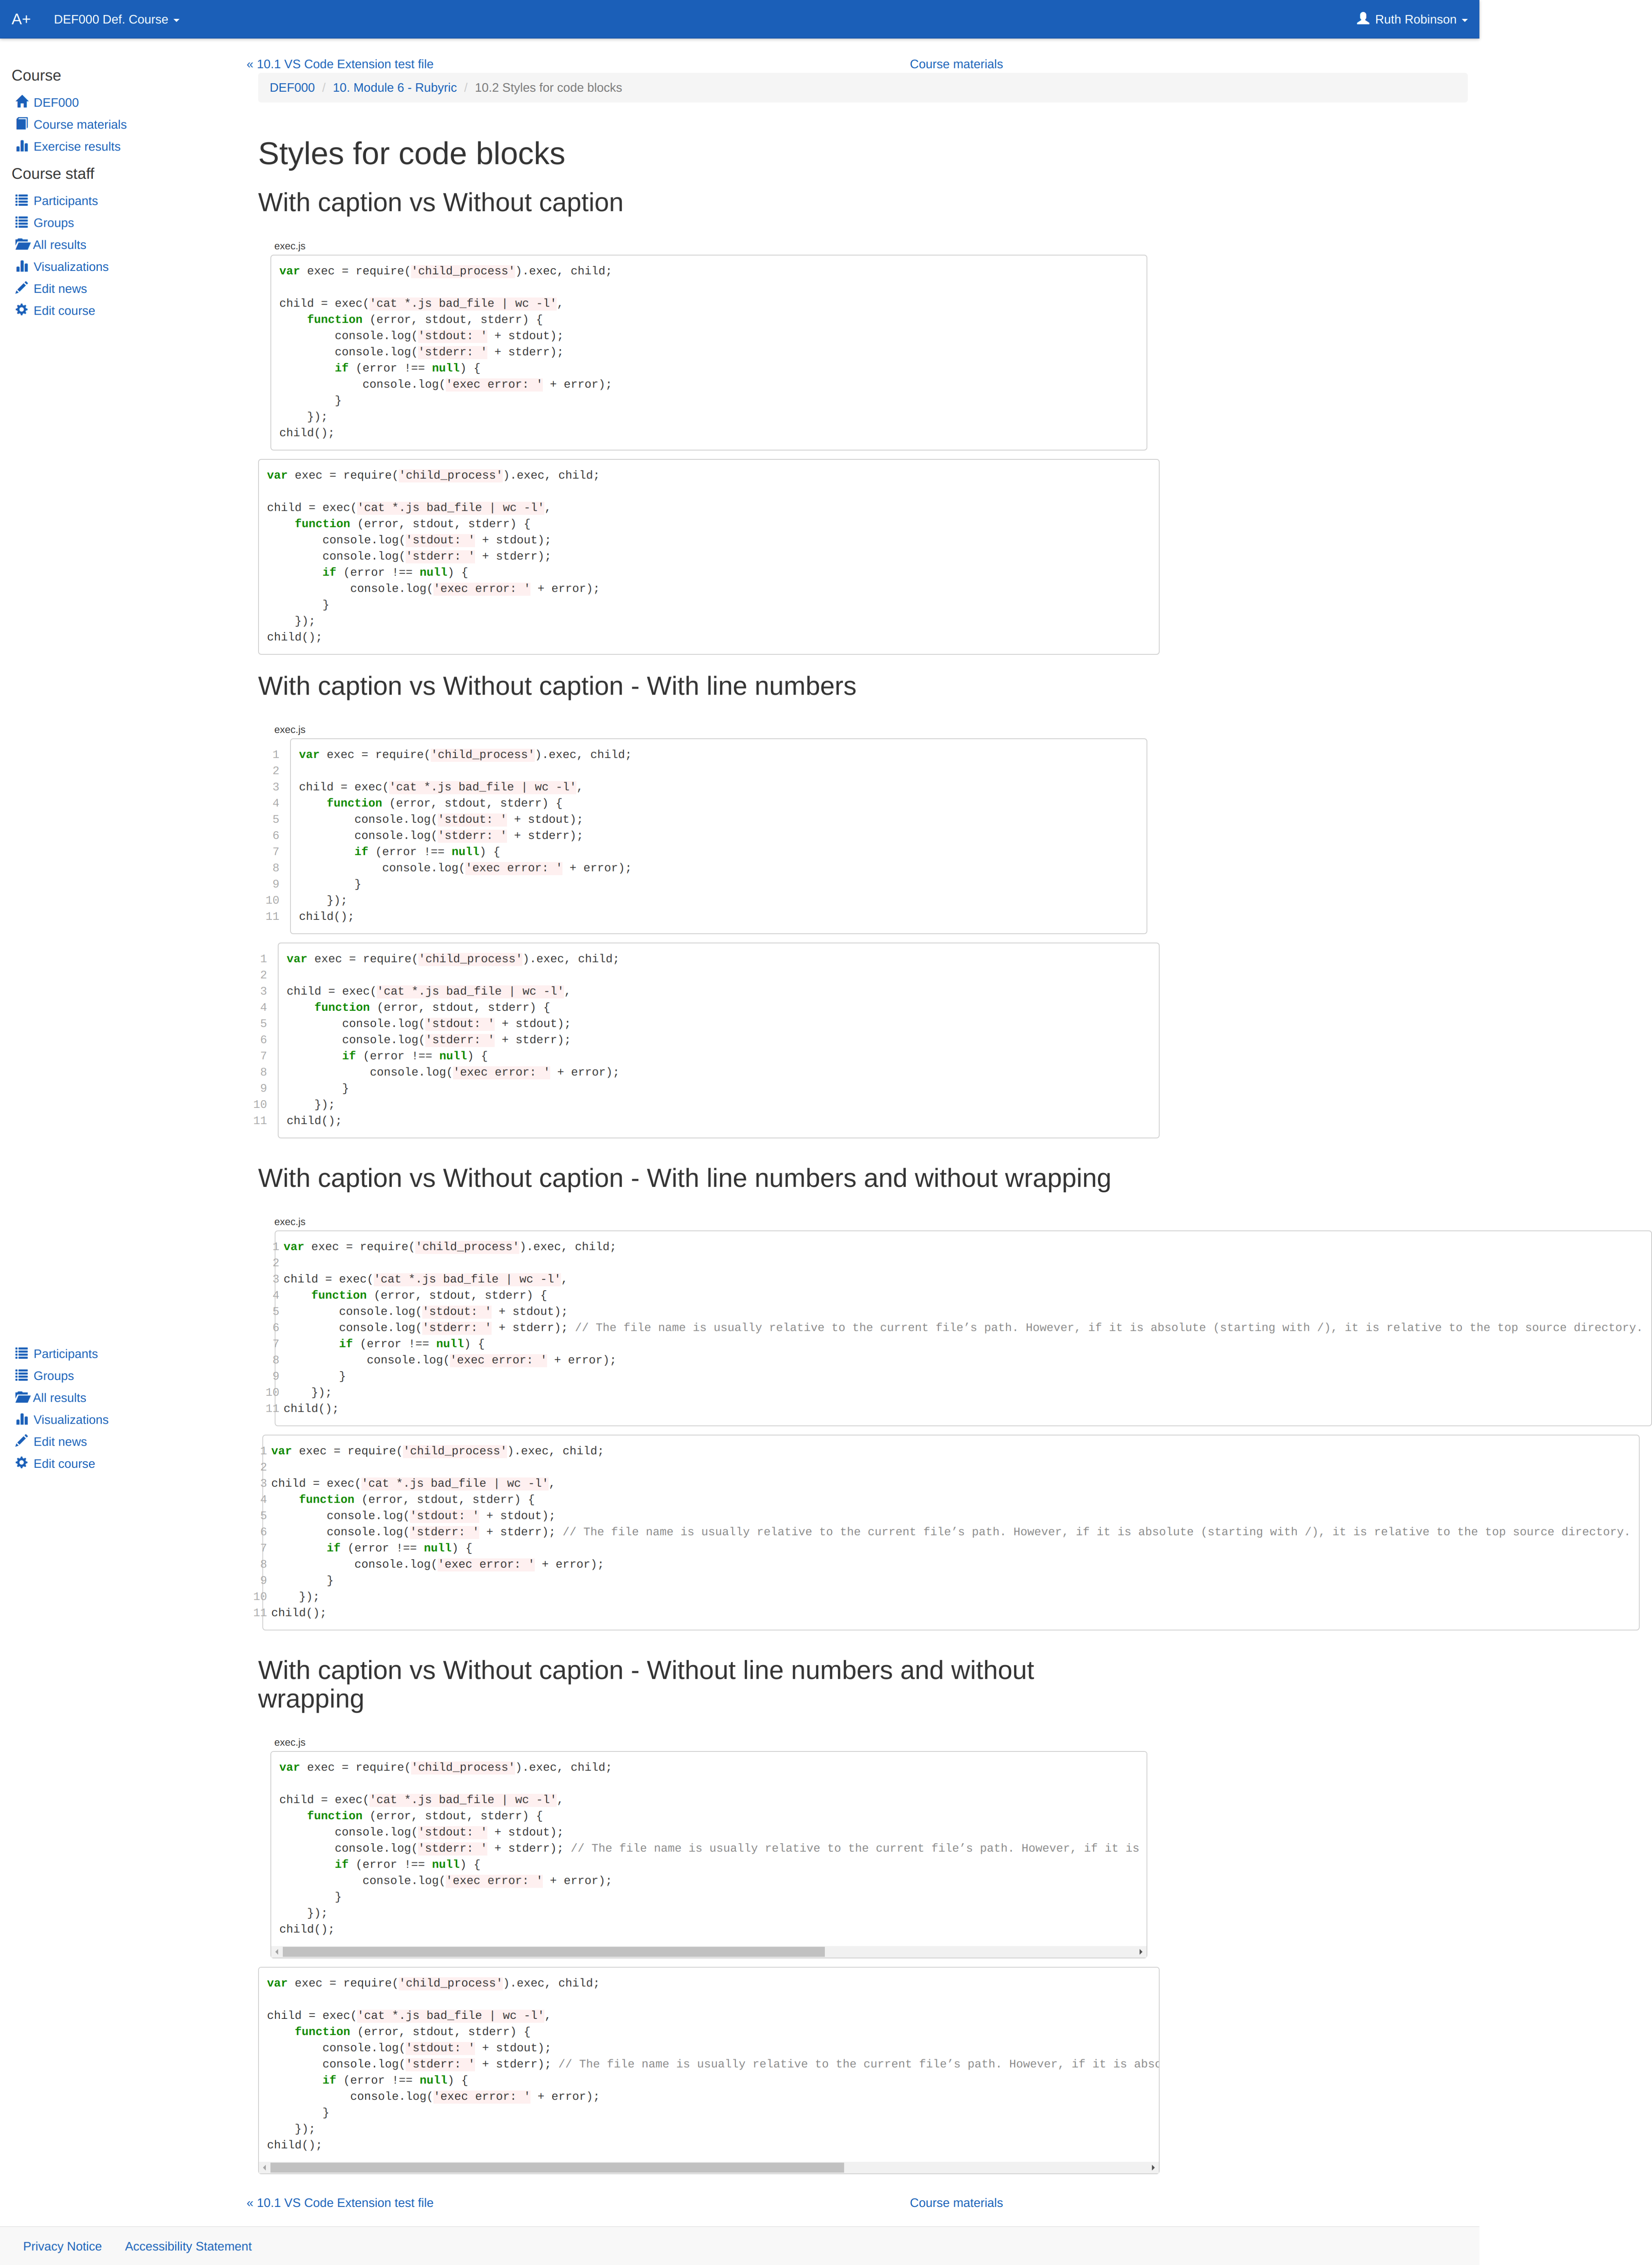
Task: Click the Course materials book icon
Action: (22, 124)
